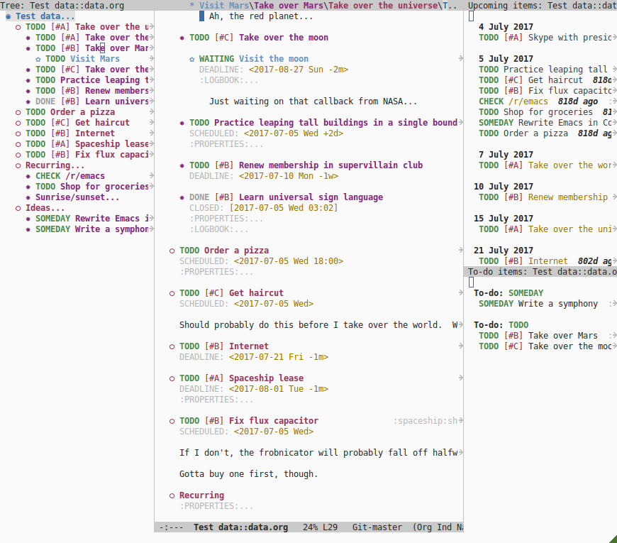Click To-do items window mode line
The width and height of the screenshot is (617, 543).
540,272
